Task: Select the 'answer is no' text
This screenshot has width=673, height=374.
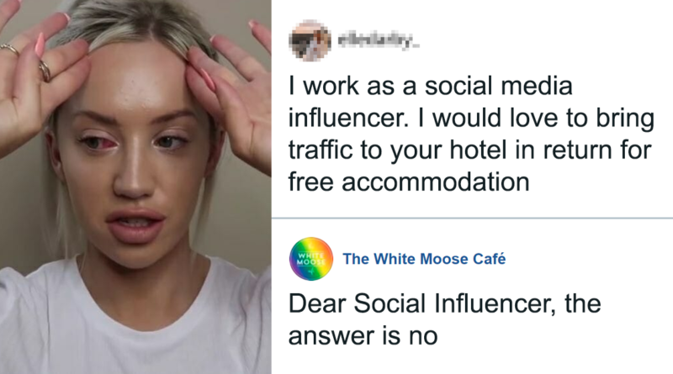Action: pyautogui.click(x=363, y=336)
